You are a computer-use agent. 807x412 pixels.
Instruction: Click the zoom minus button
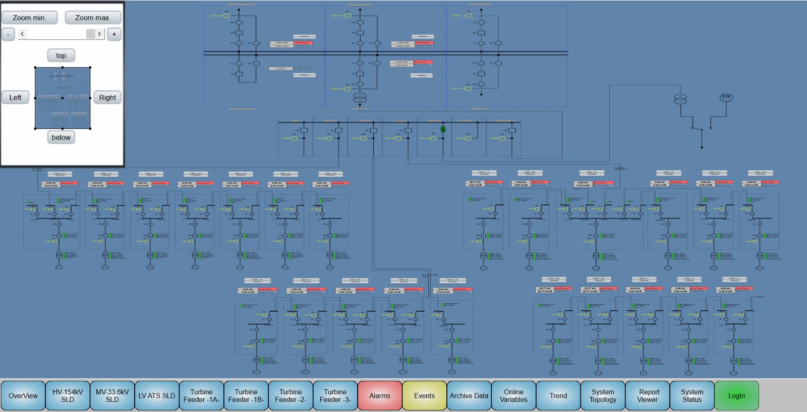(x=8, y=34)
